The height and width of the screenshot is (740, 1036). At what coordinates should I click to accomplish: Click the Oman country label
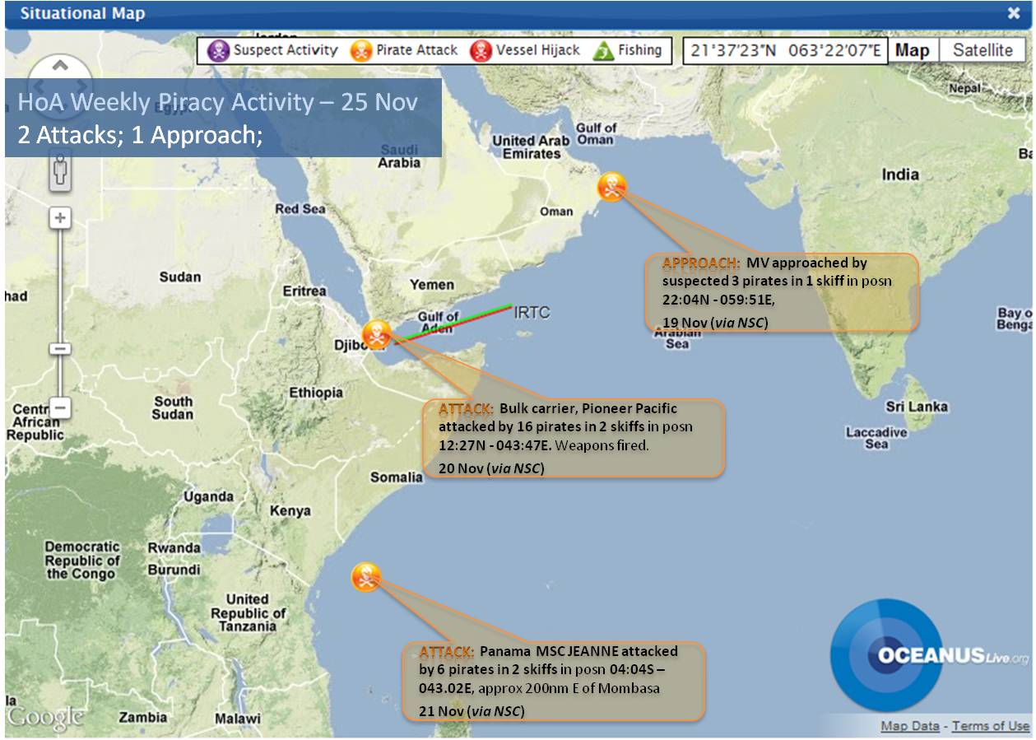556,212
